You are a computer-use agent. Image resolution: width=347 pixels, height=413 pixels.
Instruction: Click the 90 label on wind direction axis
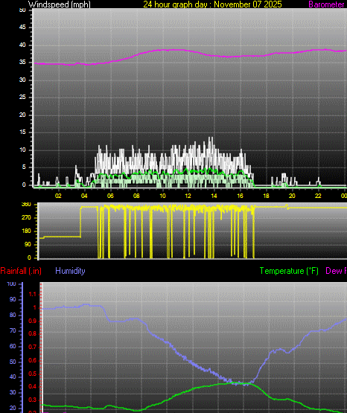(28, 244)
